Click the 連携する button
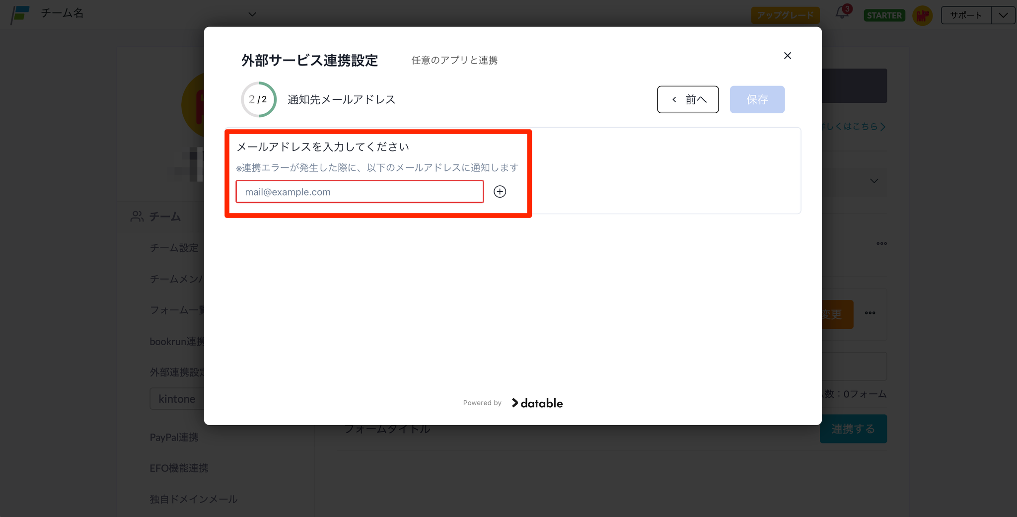The width and height of the screenshot is (1017, 517). click(x=853, y=429)
